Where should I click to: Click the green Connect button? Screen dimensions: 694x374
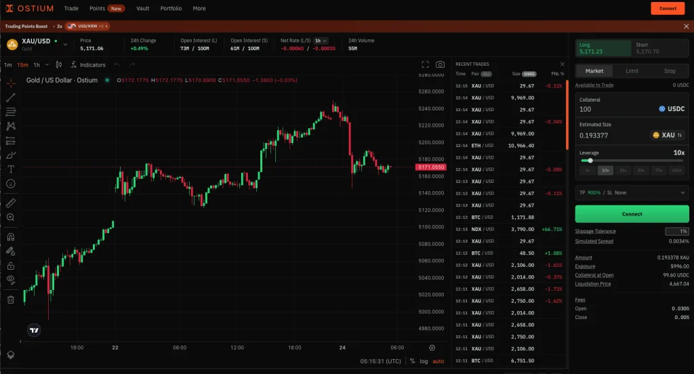[x=632, y=214]
